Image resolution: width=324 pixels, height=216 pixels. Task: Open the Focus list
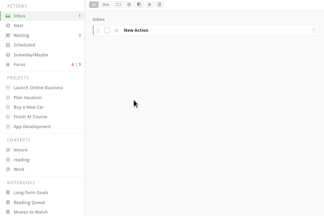pos(20,65)
